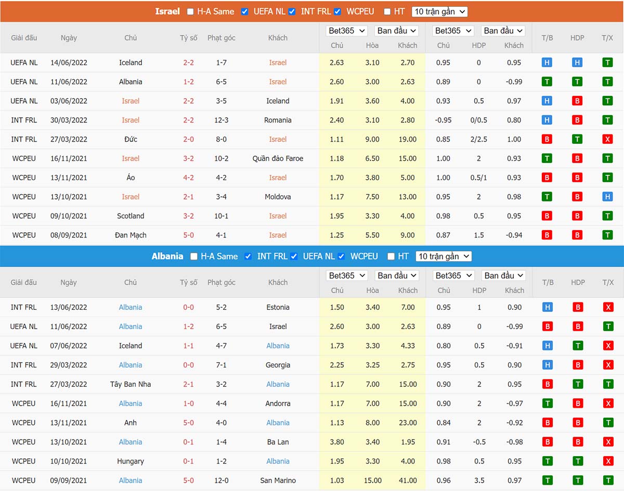Click the red X badge in the Albania vs Ba Lan row
Image resolution: width=624 pixels, height=491 pixels.
pyautogui.click(x=608, y=442)
